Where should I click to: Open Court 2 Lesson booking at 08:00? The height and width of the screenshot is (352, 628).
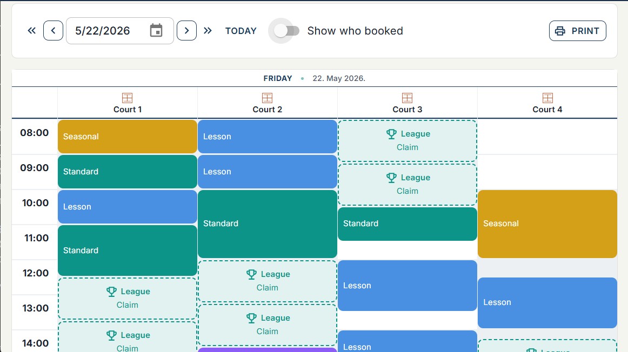pyautogui.click(x=267, y=137)
